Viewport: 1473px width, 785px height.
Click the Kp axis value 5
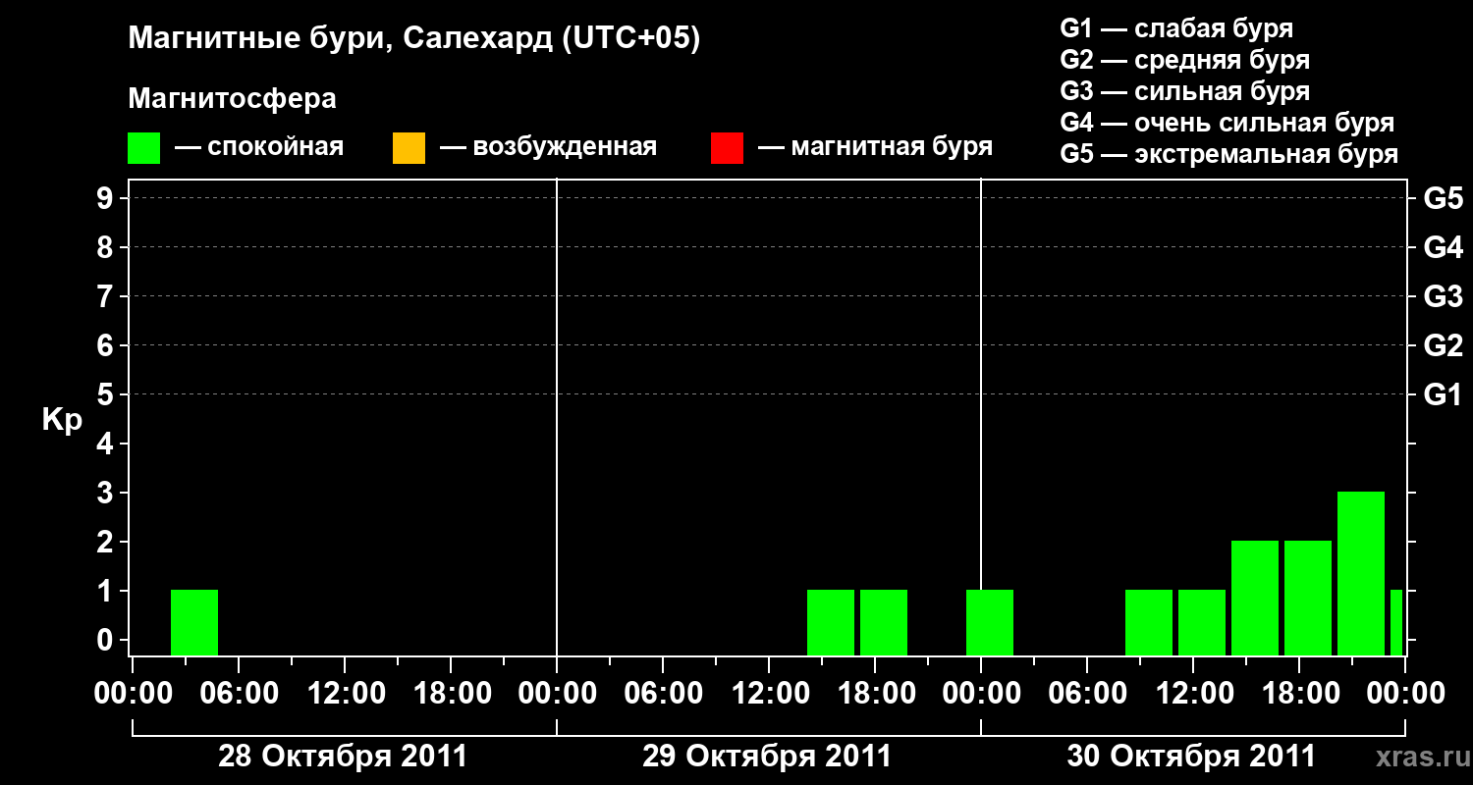[x=107, y=394]
